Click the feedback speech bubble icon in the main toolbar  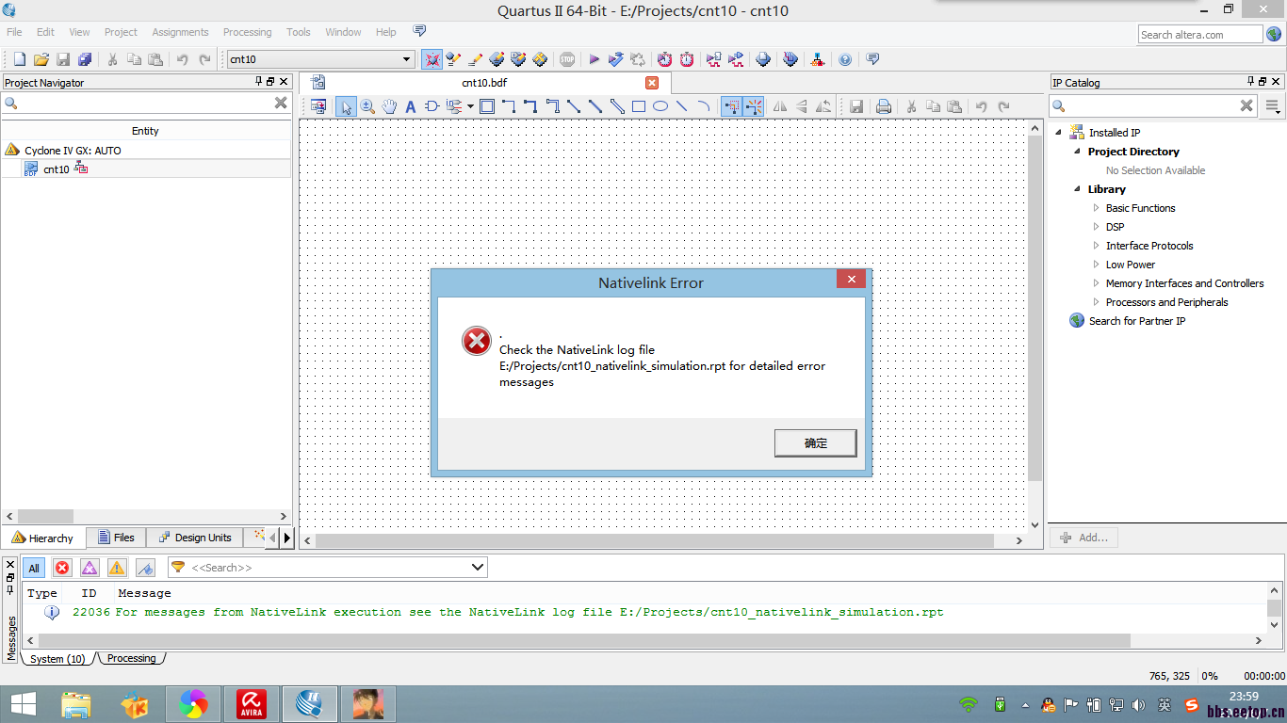pos(872,59)
